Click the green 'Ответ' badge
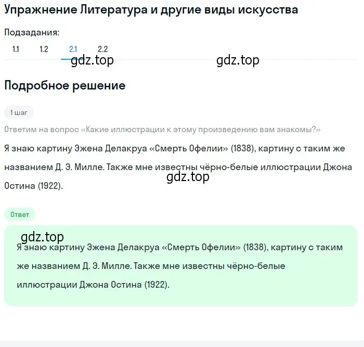This screenshot has height=347, width=364. coord(20,214)
